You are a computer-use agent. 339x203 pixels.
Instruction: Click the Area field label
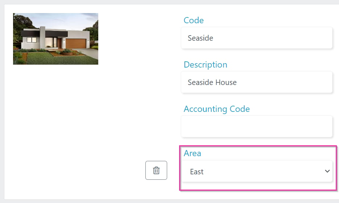(x=192, y=153)
